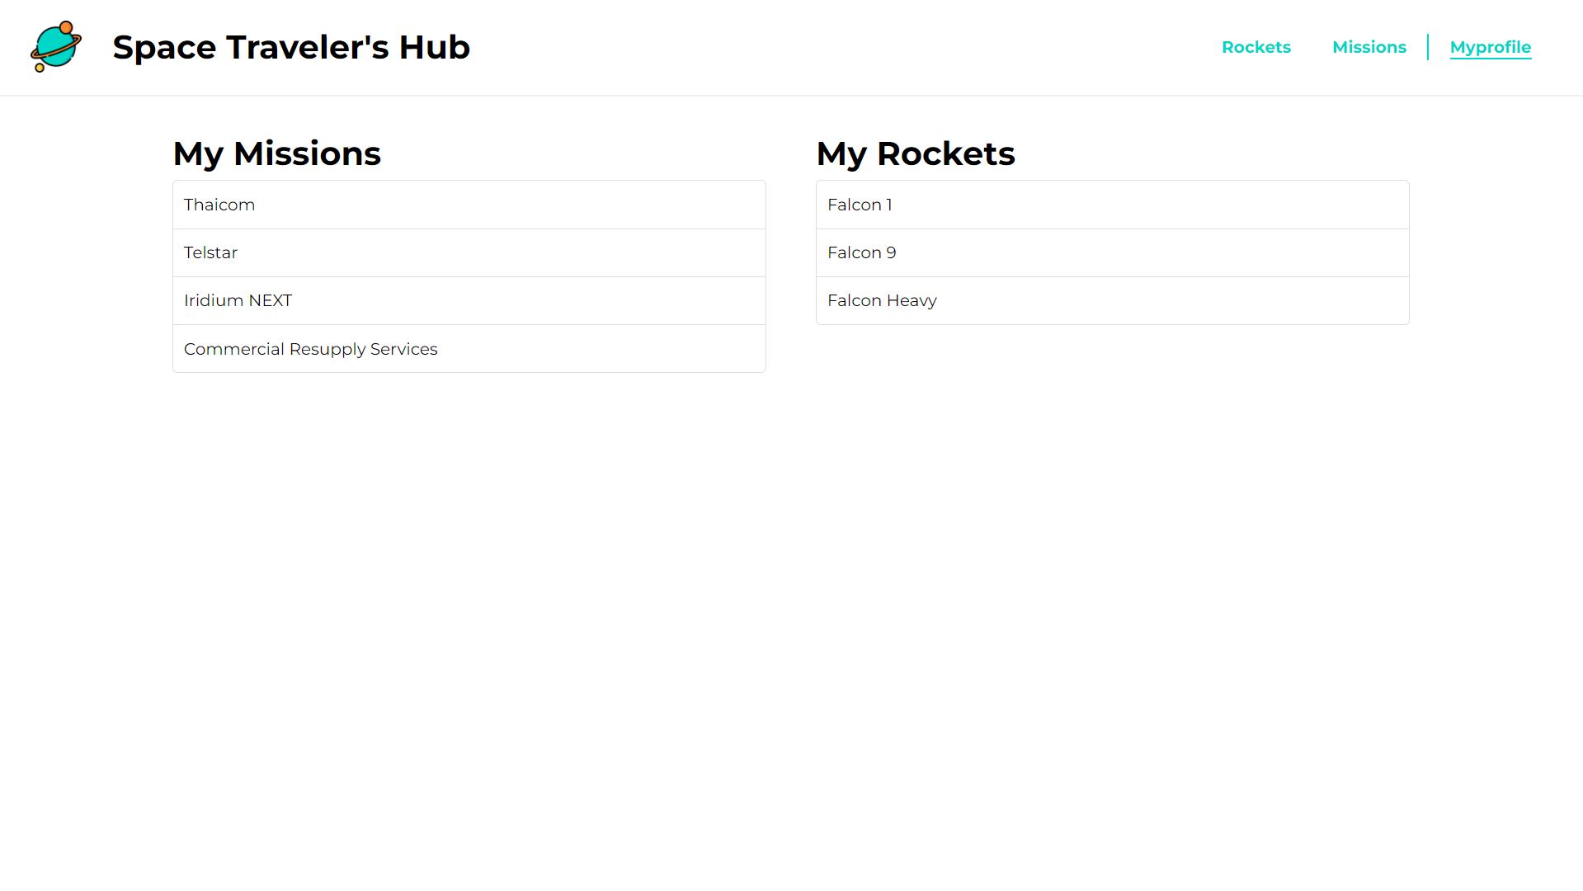Click the Space Traveler's Hub title
This screenshot has width=1583, height=891.
(291, 47)
